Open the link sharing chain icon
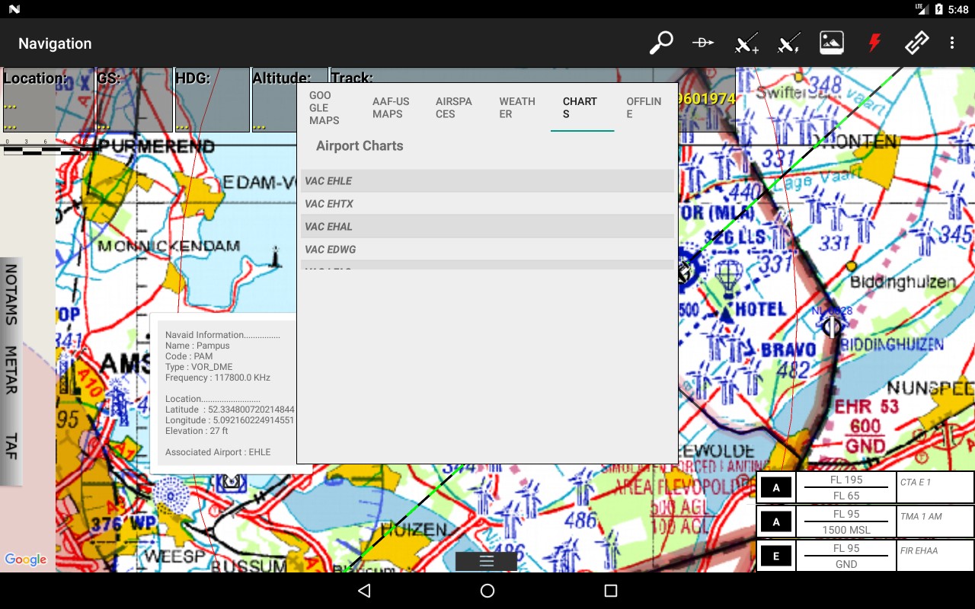Viewport: 975px width, 609px height. coord(916,43)
